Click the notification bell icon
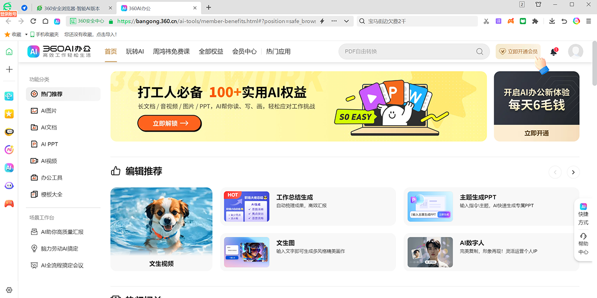597x298 pixels. 553,52
